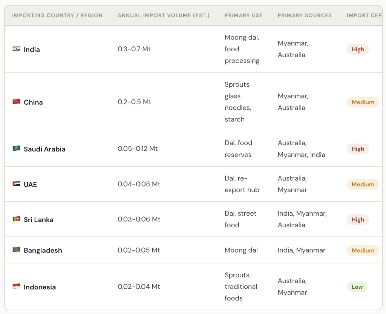386x314 pixels.
Task: Select the India country name
Action: pos(32,49)
